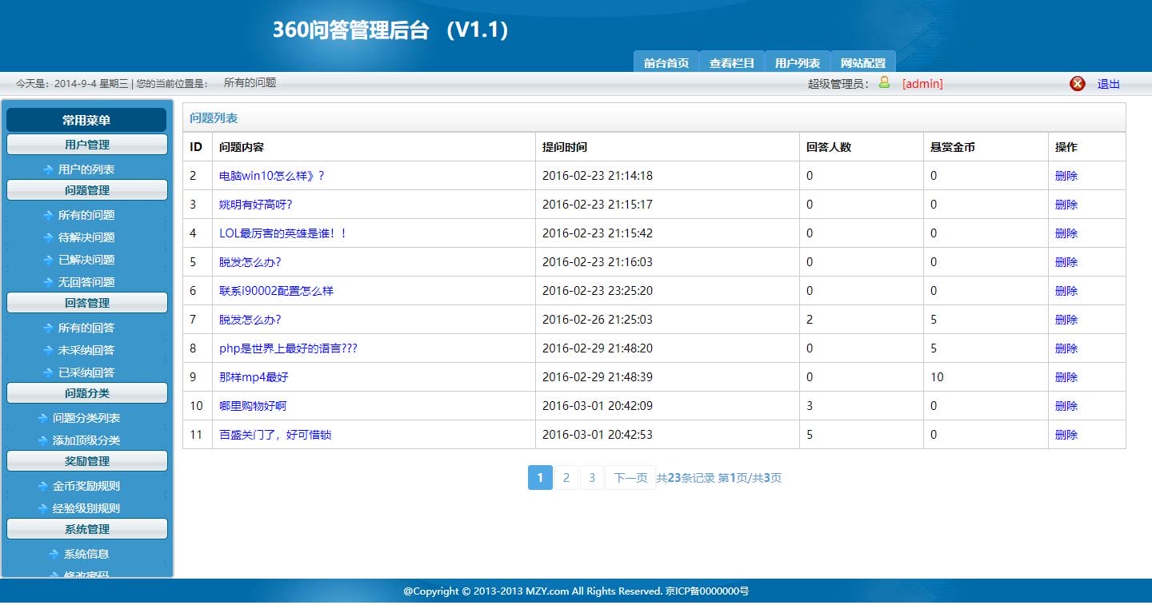
Task: Expand the 问题管理 section
Action: pos(87,190)
